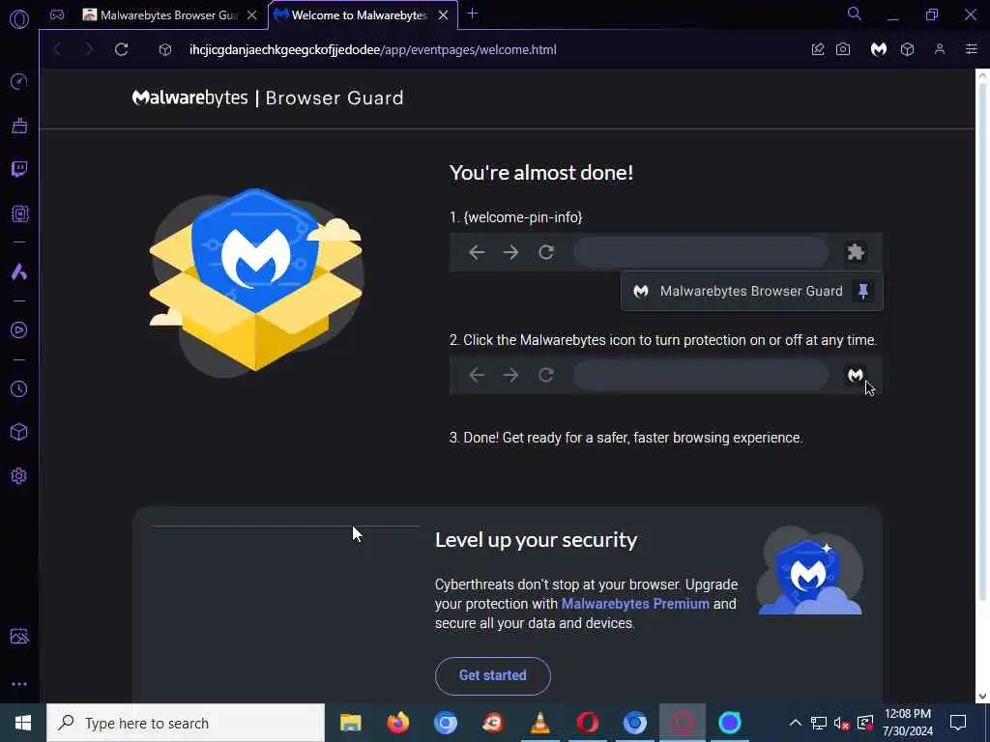Close the Welcome to Malwarebytes tab
This screenshot has width=990, height=742.
click(x=443, y=15)
